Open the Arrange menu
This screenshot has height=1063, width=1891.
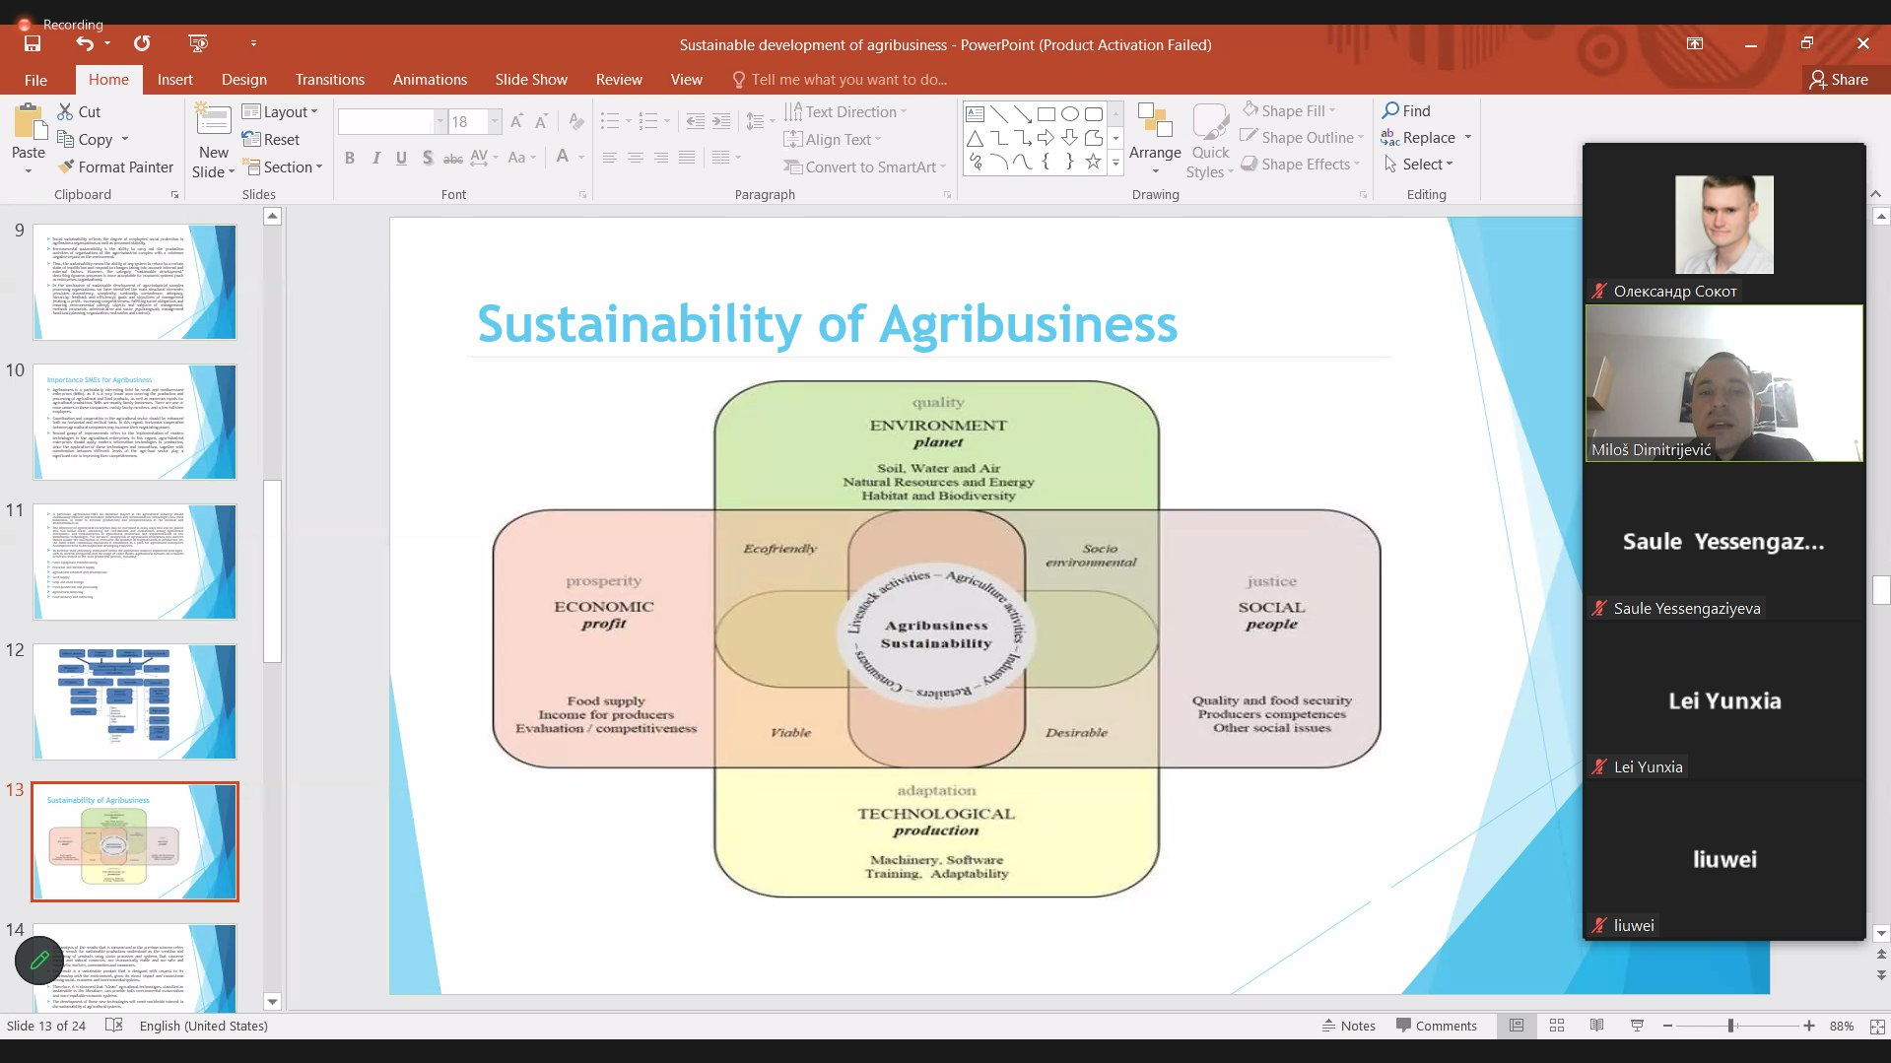coord(1155,140)
